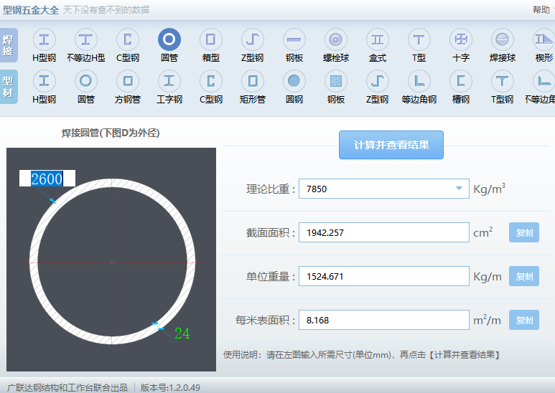Expand the 理论比重 dropdown arrow
The image size is (555, 393).
coord(459,189)
